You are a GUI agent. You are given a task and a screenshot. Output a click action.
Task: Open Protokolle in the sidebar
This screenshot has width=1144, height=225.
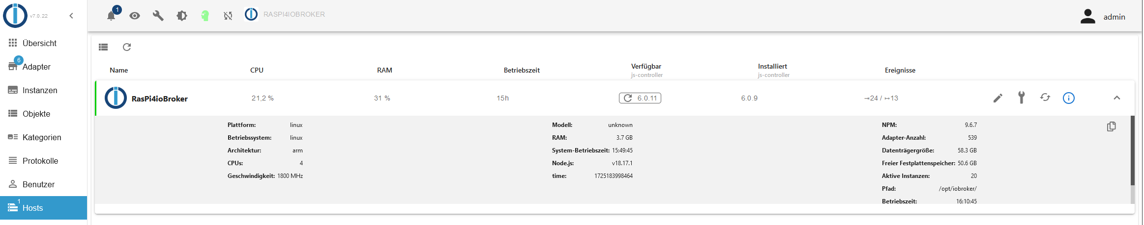[x=40, y=161]
